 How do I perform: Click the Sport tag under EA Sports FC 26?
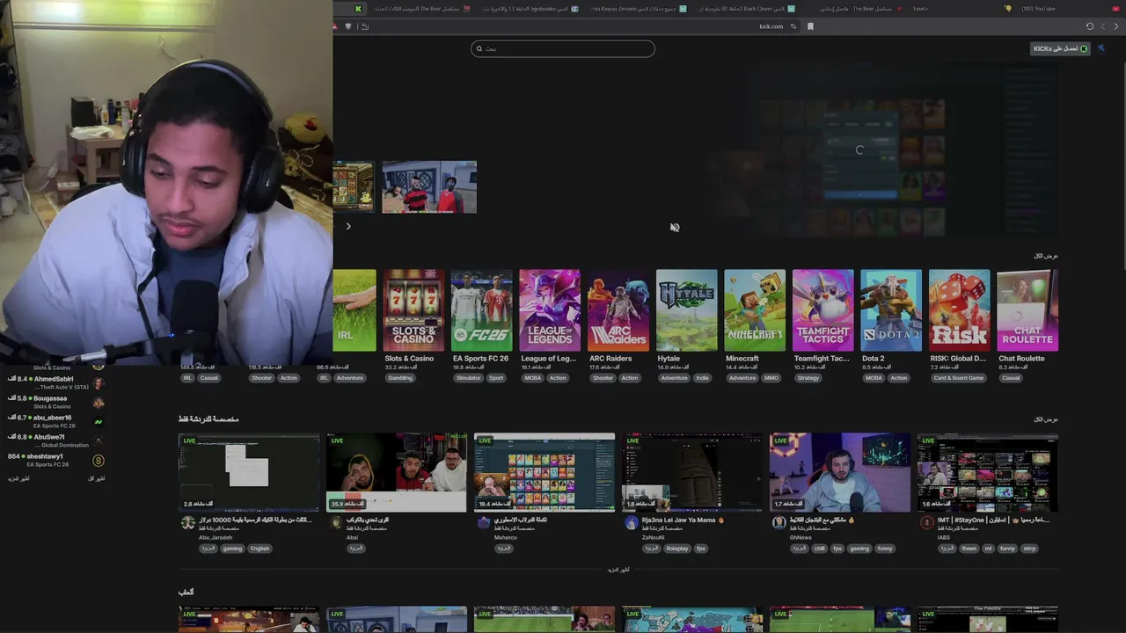(x=497, y=378)
